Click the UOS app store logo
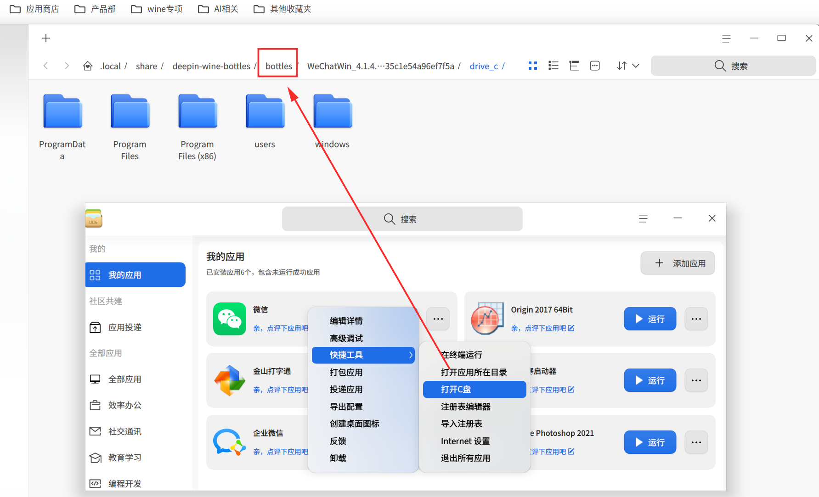Screen dimensions: 819x497 (93, 218)
